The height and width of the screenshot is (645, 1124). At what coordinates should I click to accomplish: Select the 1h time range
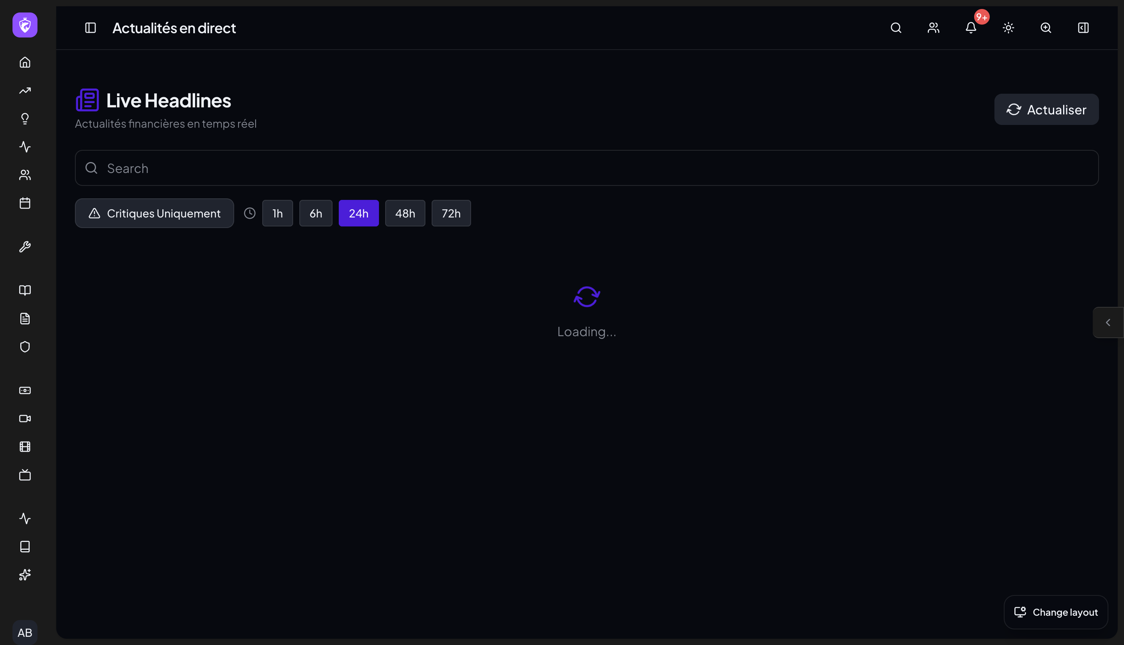click(277, 213)
